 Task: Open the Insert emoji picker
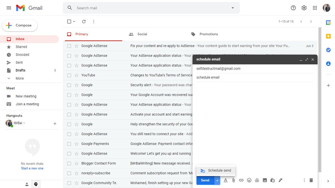[249, 180]
